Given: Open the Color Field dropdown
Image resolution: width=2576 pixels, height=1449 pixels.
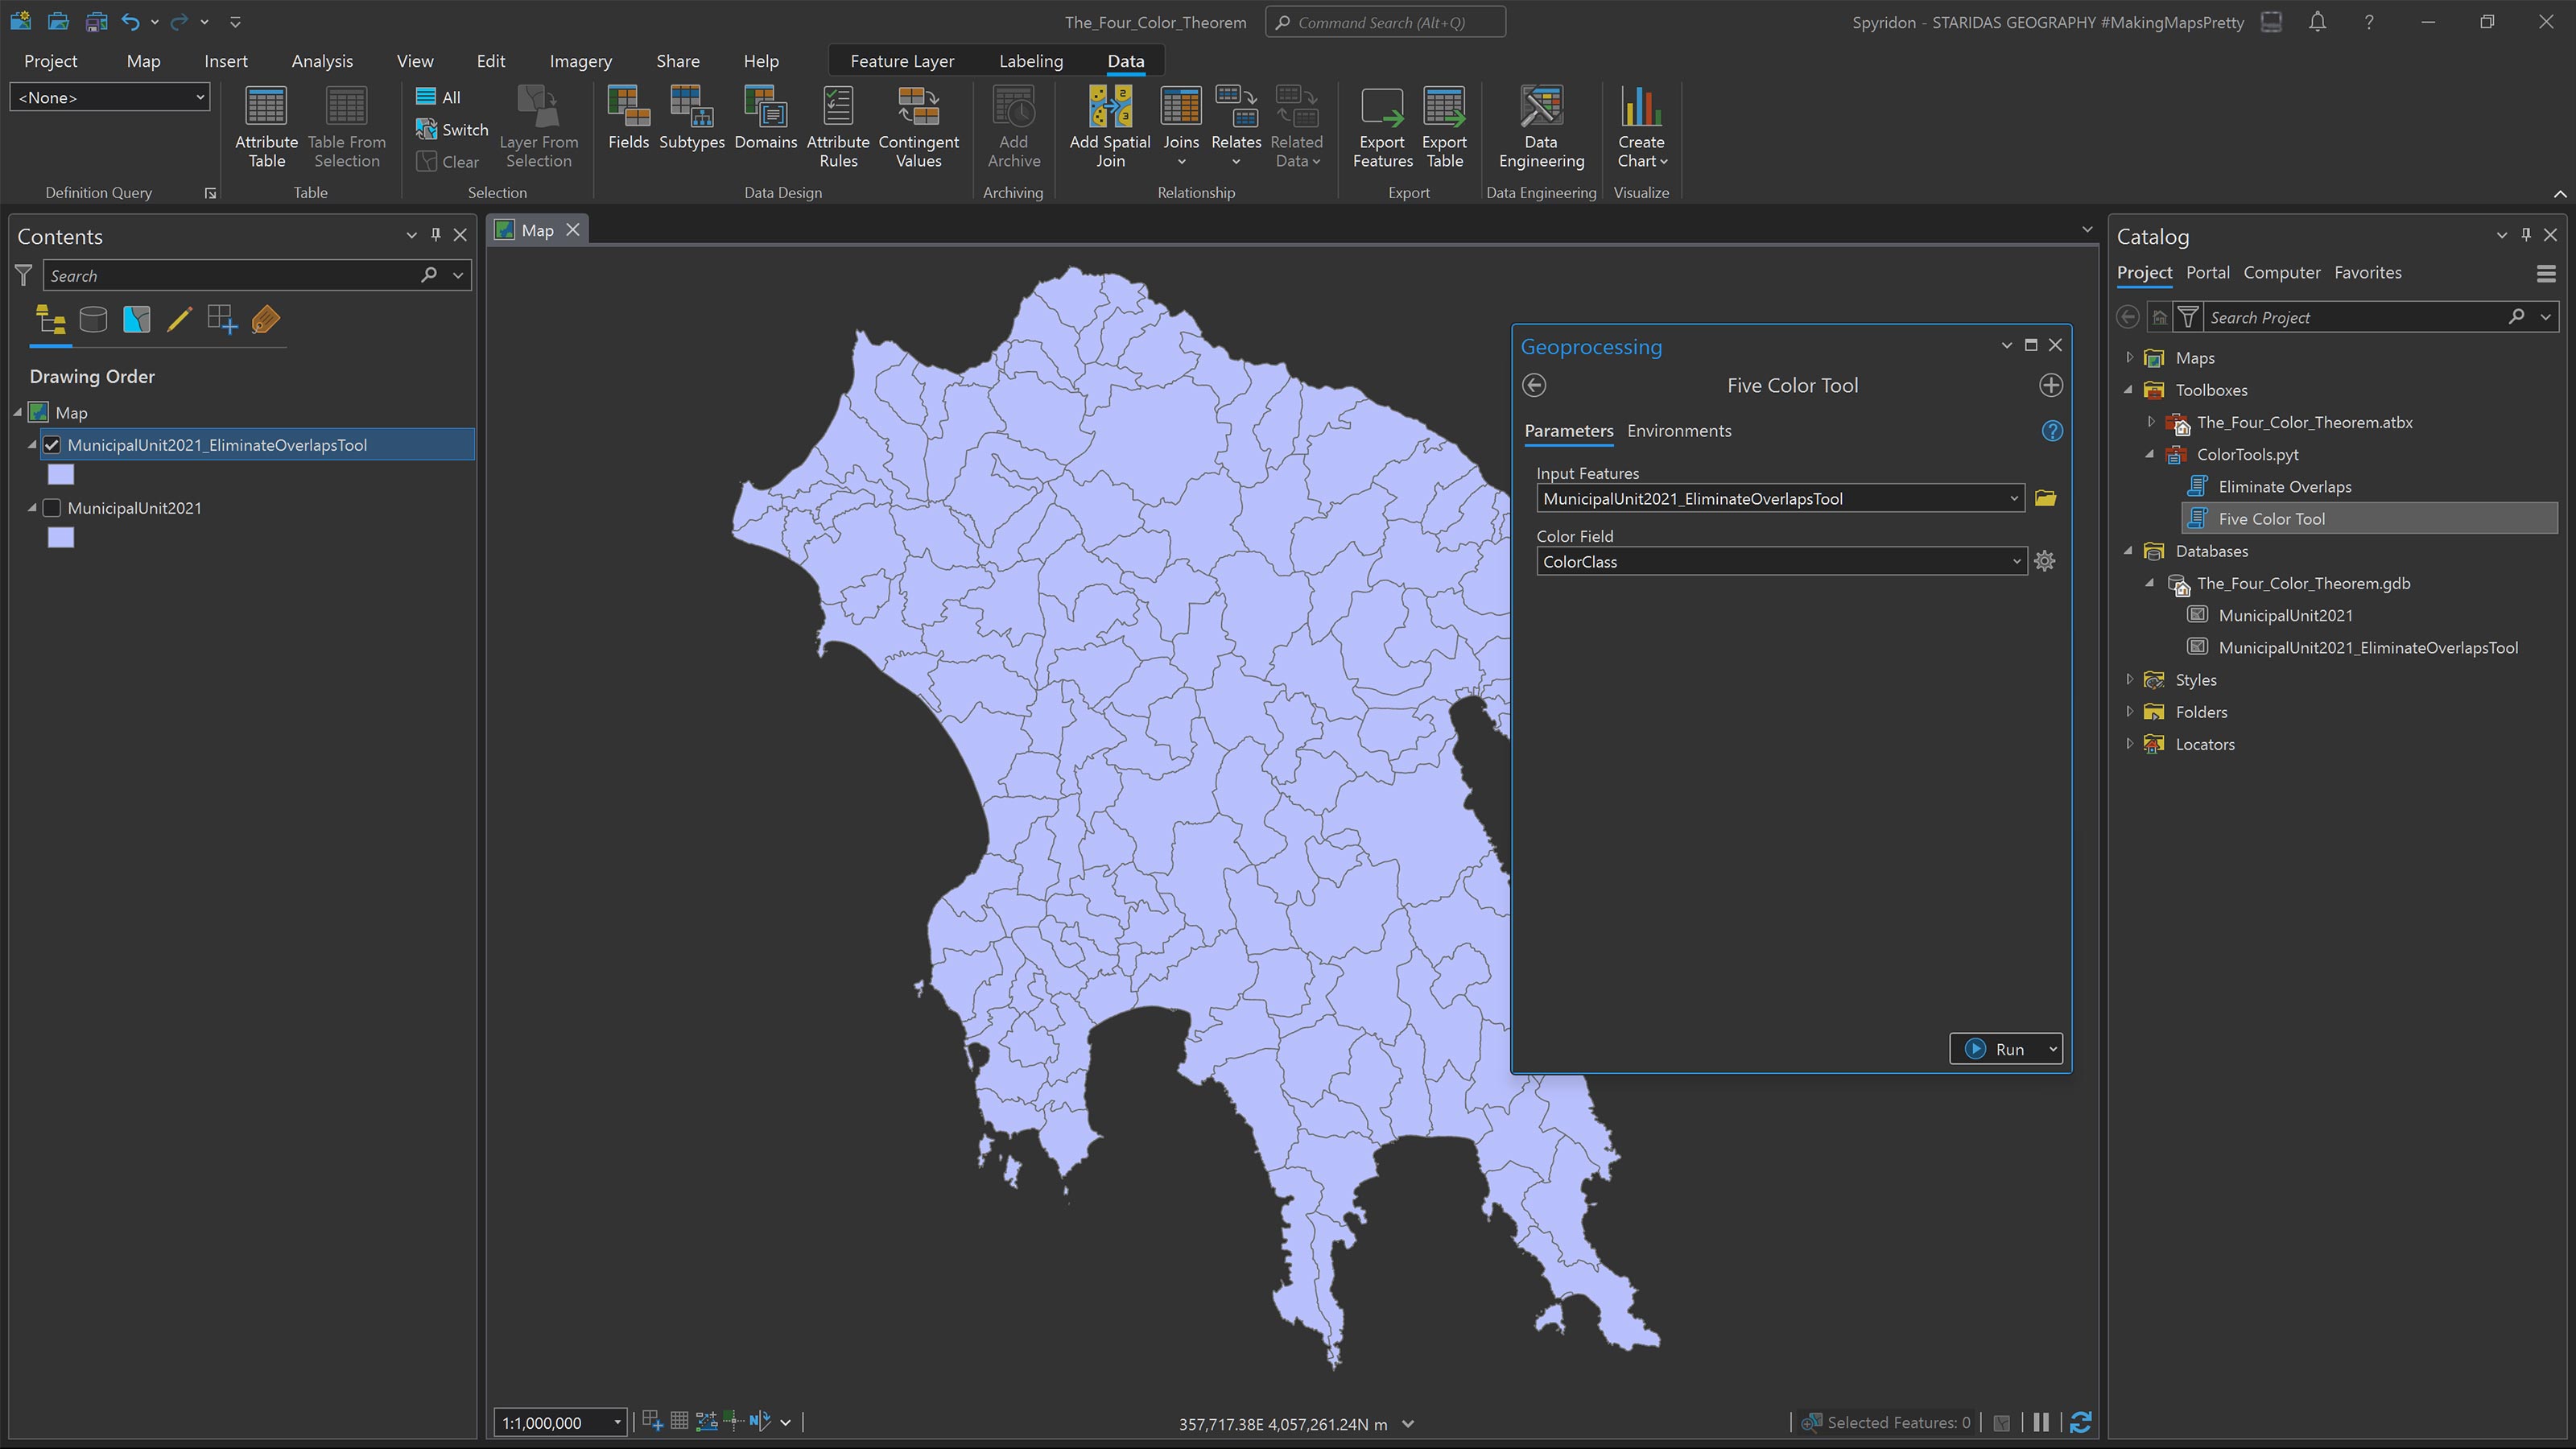Looking at the screenshot, I should coord(2016,562).
